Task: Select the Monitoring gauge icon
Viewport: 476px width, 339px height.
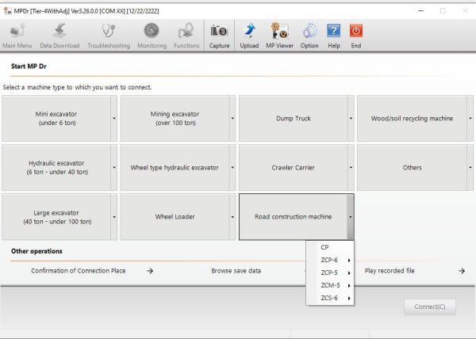Action: [152, 36]
